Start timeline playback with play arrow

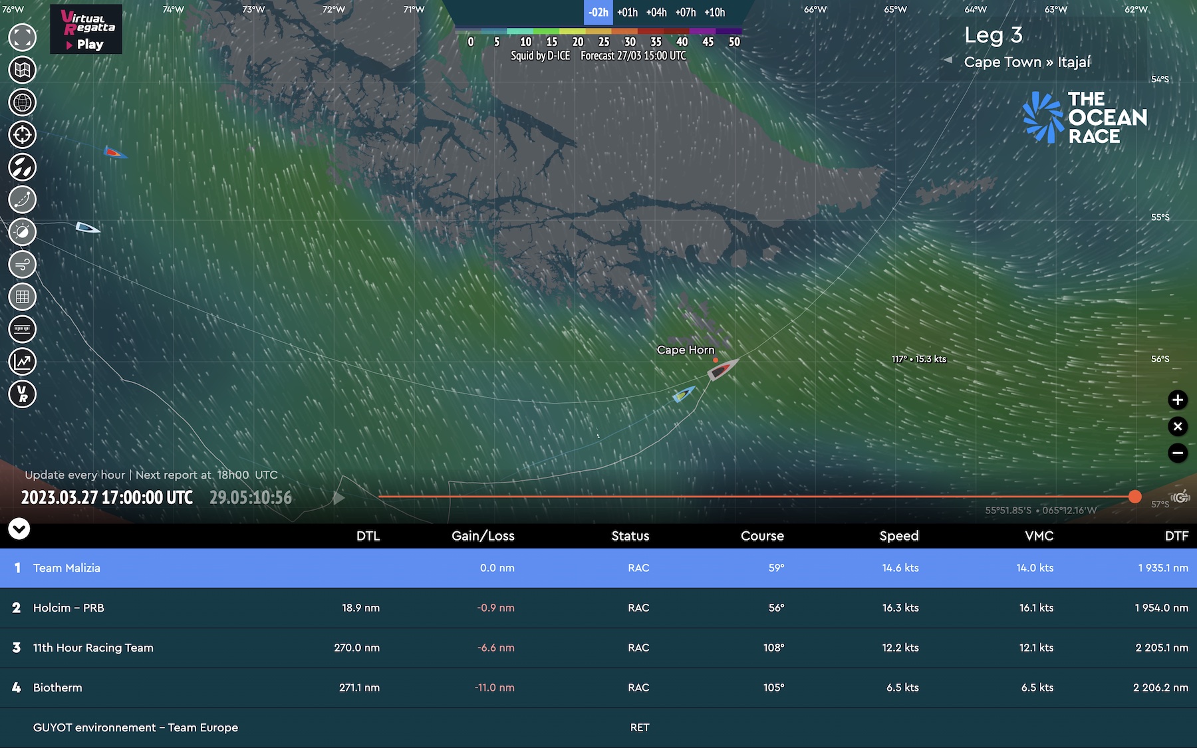click(x=339, y=497)
